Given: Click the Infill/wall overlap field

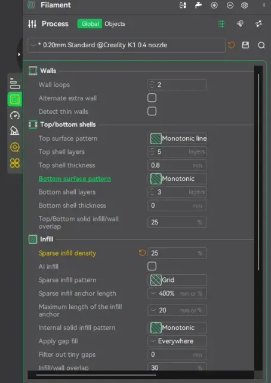Looking at the screenshot, I should pos(177,367).
